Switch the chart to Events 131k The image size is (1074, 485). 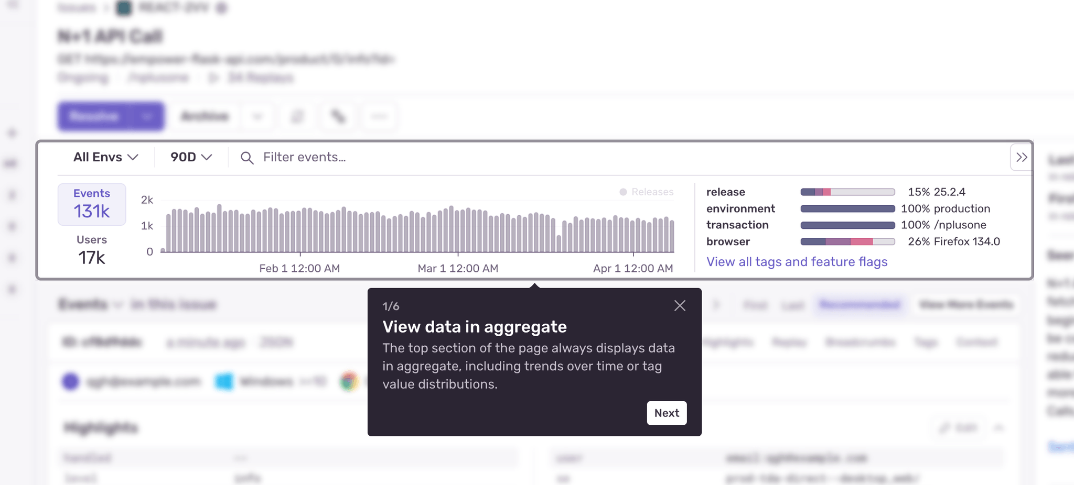(x=92, y=204)
